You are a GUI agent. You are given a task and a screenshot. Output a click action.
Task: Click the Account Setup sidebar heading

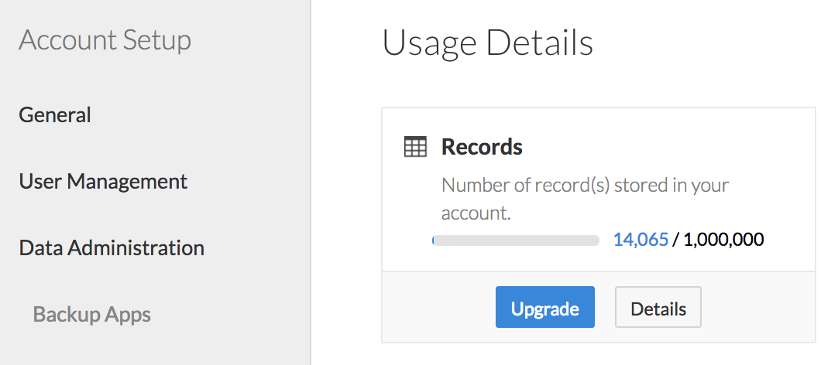tap(105, 40)
